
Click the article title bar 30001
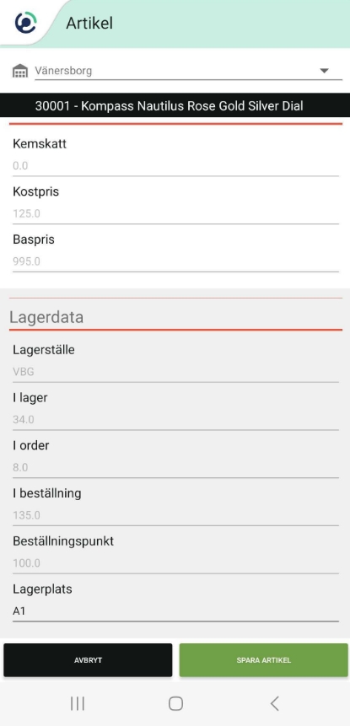(x=175, y=105)
